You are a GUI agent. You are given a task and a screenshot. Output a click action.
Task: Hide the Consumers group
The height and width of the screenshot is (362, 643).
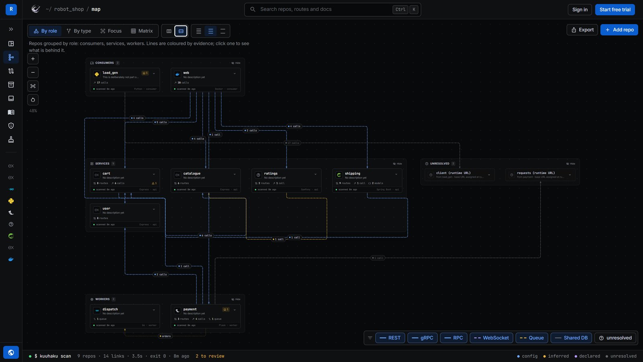[x=236, y=63]
